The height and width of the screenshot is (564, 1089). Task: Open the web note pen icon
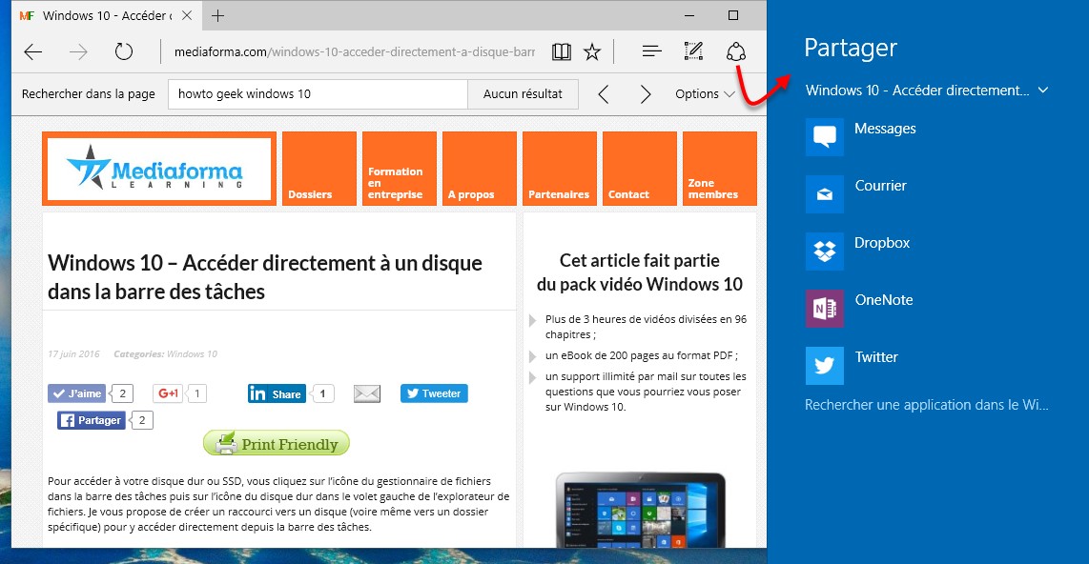click(694, 52)
